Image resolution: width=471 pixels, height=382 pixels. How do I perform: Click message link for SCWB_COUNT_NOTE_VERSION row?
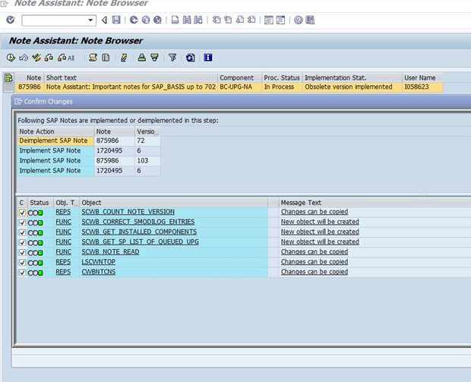pyautogui.click(x=315, y=212)
